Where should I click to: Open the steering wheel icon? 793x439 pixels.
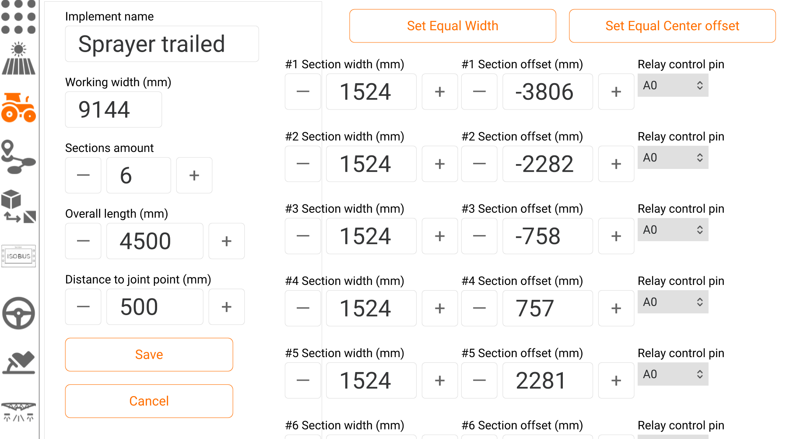(18, 313)
